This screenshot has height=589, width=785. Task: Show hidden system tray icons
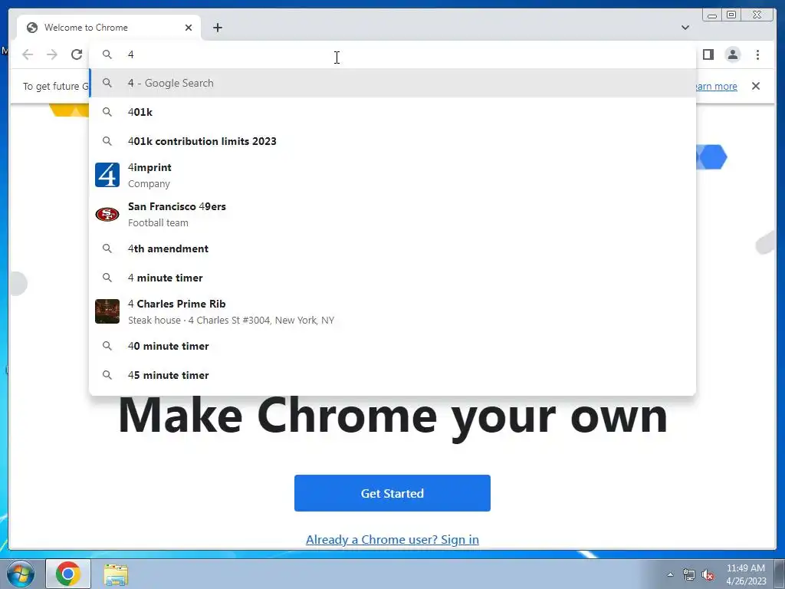[670, 574]
